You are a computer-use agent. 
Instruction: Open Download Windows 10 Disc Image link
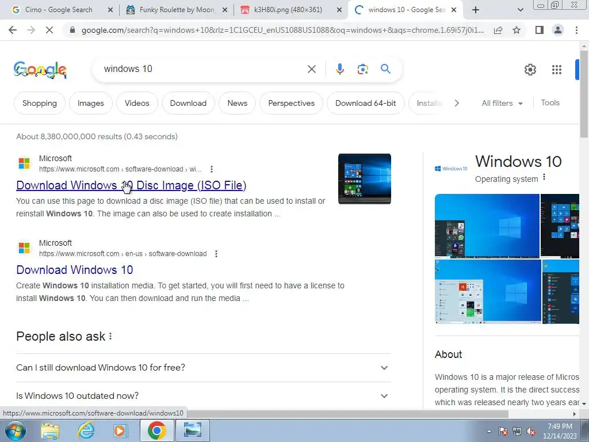[x=131, y=185]
